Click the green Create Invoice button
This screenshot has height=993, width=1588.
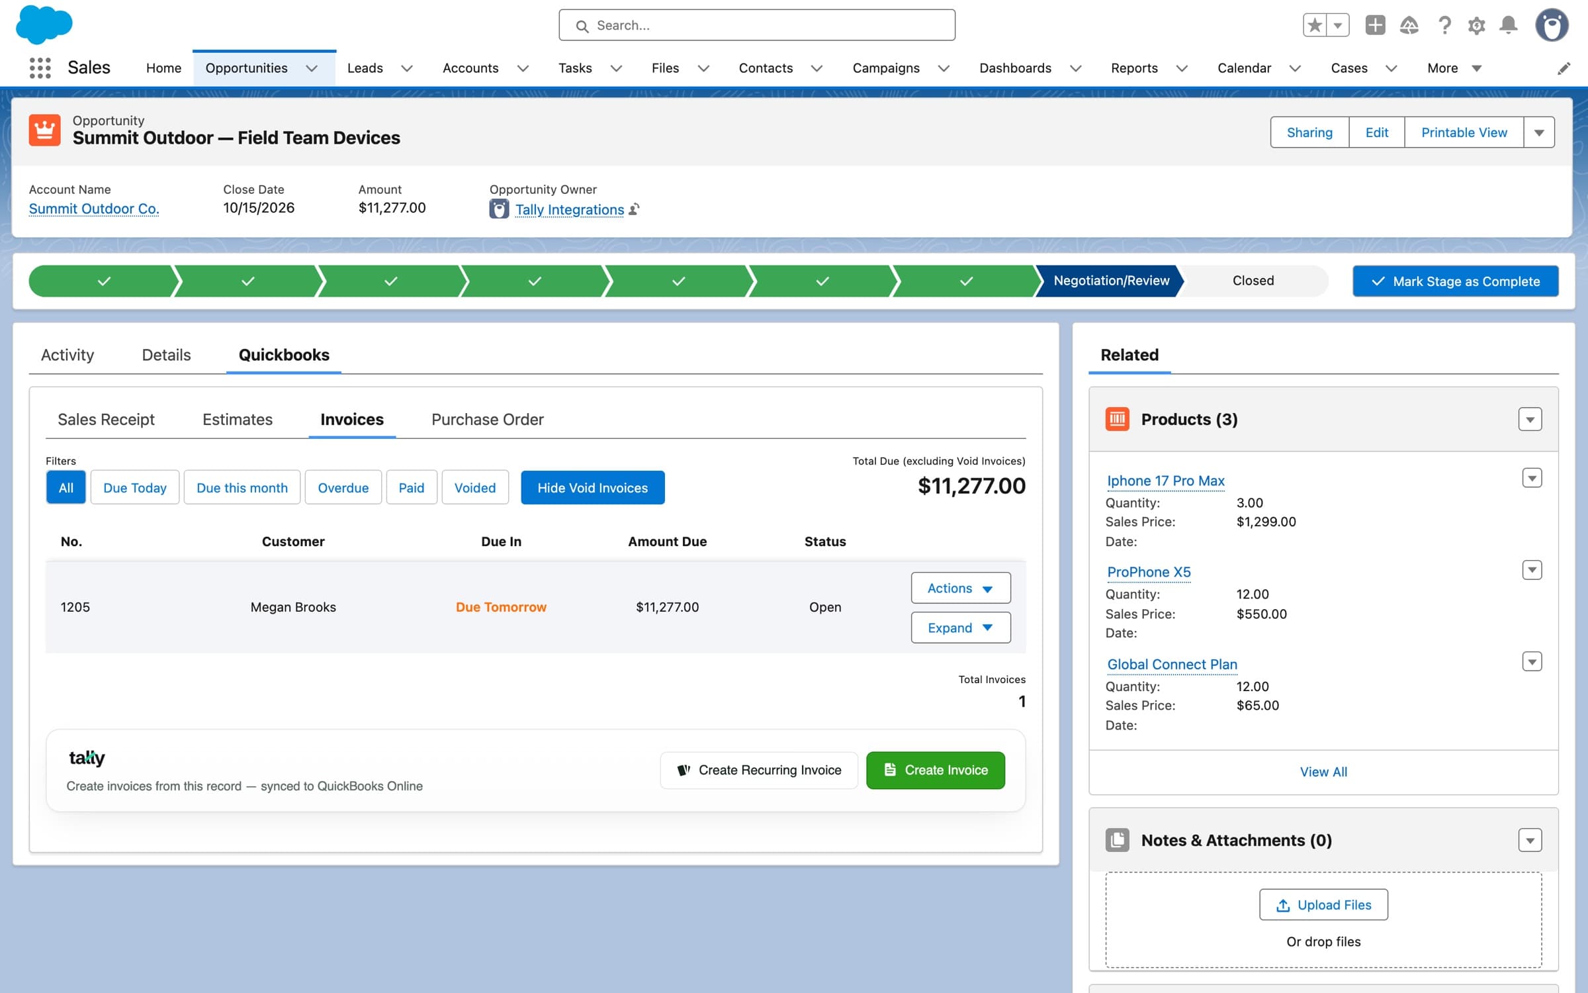[936, 770]
